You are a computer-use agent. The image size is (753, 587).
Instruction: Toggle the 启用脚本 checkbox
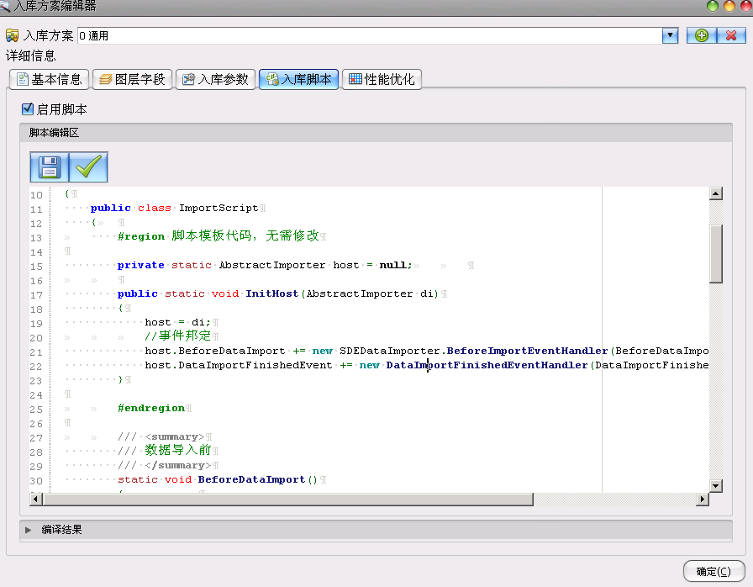point(28,109)
